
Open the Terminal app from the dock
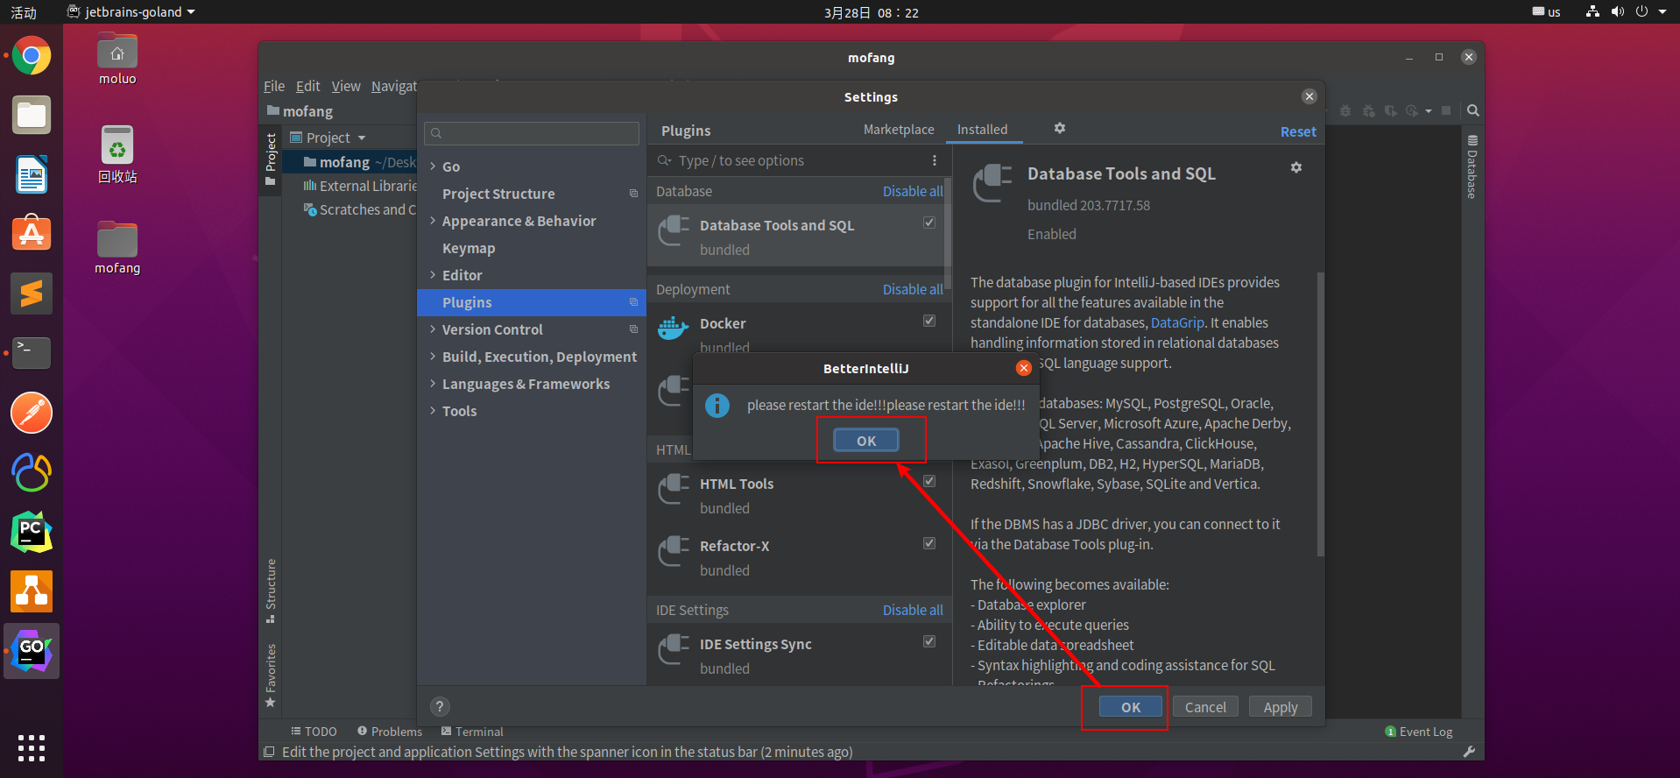pos(32,353)
